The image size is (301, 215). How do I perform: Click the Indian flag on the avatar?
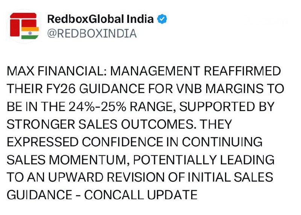30,33
